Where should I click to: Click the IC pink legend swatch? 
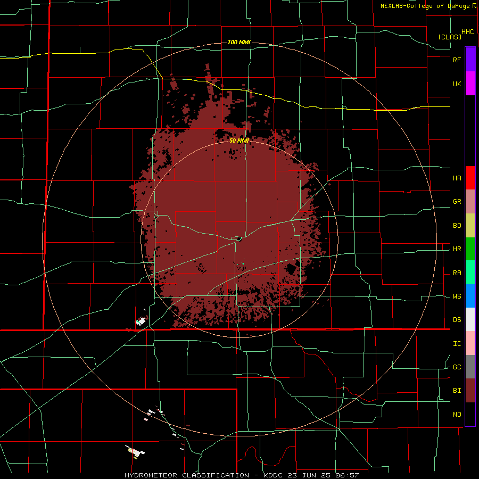pos(470,343)
